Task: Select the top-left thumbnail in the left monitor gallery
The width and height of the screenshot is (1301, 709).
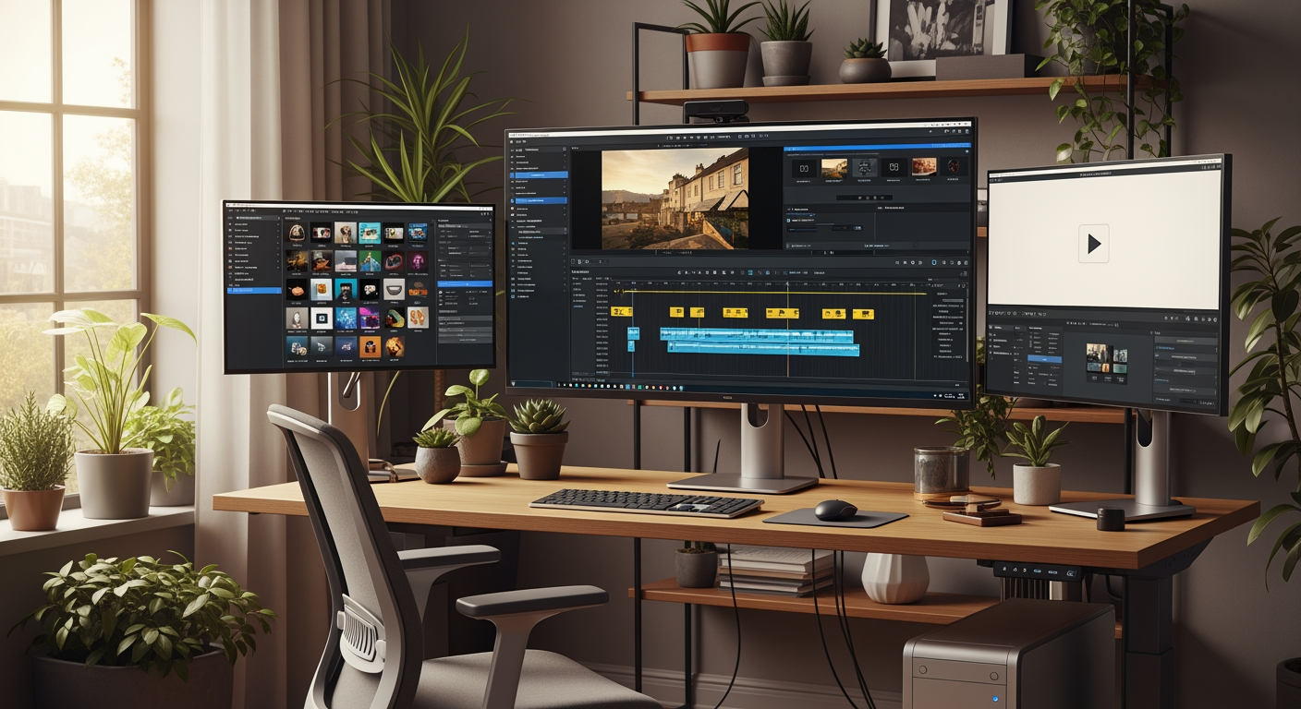Action: (x=297, y=232)
